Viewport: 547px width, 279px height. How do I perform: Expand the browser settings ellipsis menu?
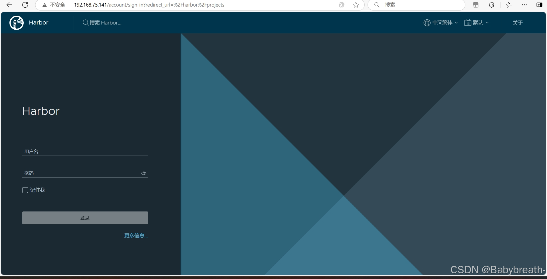[x=524, y=5]
